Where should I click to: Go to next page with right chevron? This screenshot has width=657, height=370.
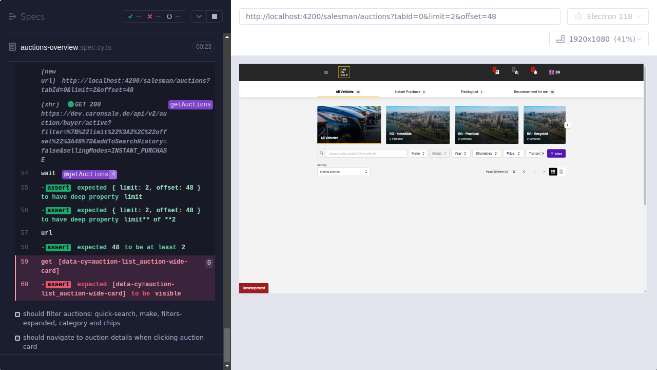(534, 172)
